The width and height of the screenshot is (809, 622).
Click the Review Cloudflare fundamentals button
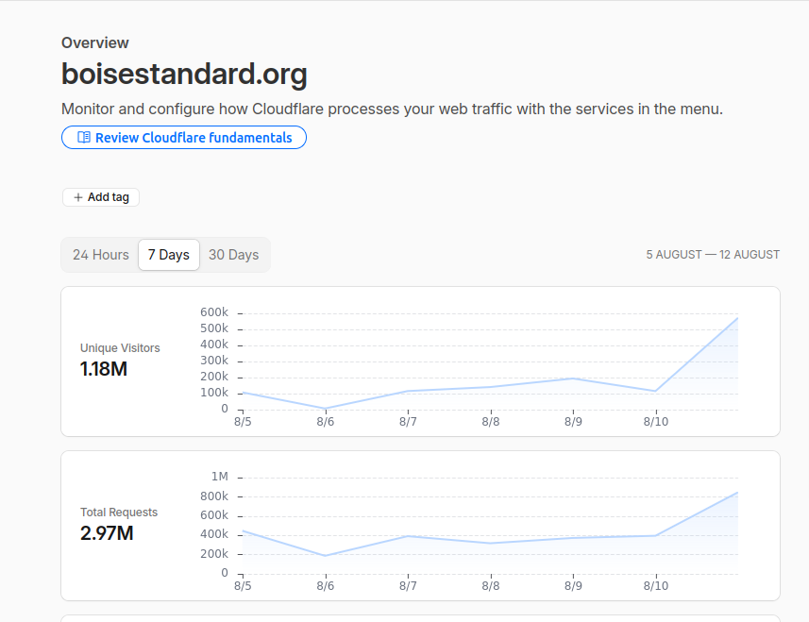click(x=184, y=138)
